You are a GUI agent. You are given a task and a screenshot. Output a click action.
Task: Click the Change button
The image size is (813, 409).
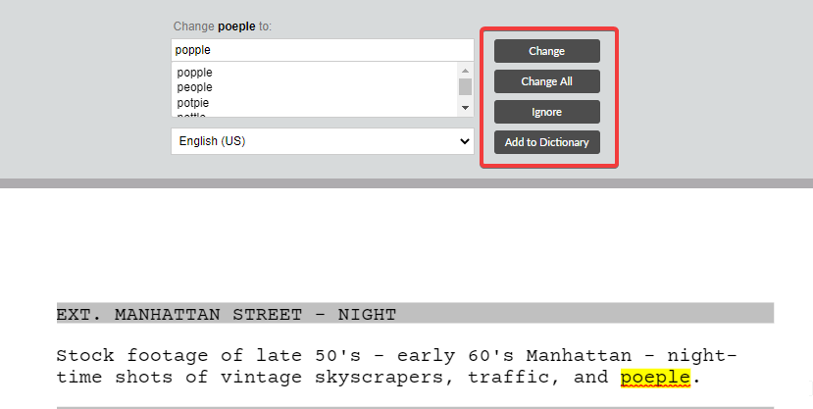(546, 51)
